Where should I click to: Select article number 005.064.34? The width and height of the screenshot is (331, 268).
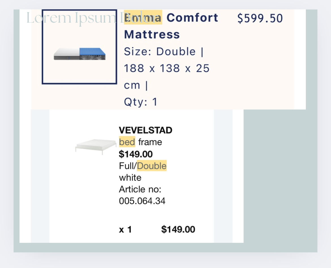[142, 201]
